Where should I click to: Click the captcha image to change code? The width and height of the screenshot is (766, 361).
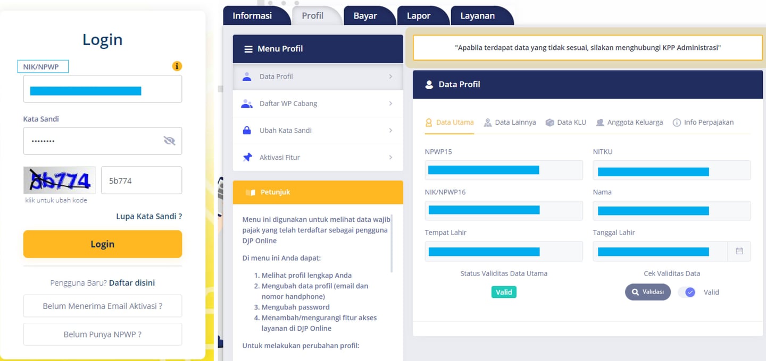coord(60,180)
